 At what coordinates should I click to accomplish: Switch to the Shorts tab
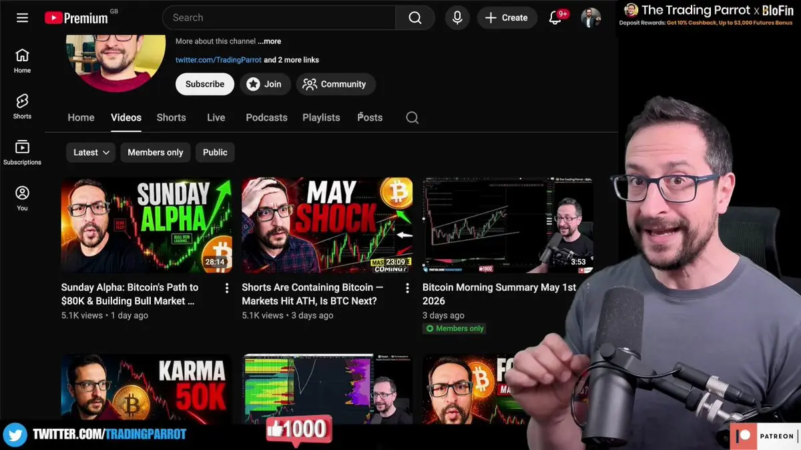pos(172,117)
